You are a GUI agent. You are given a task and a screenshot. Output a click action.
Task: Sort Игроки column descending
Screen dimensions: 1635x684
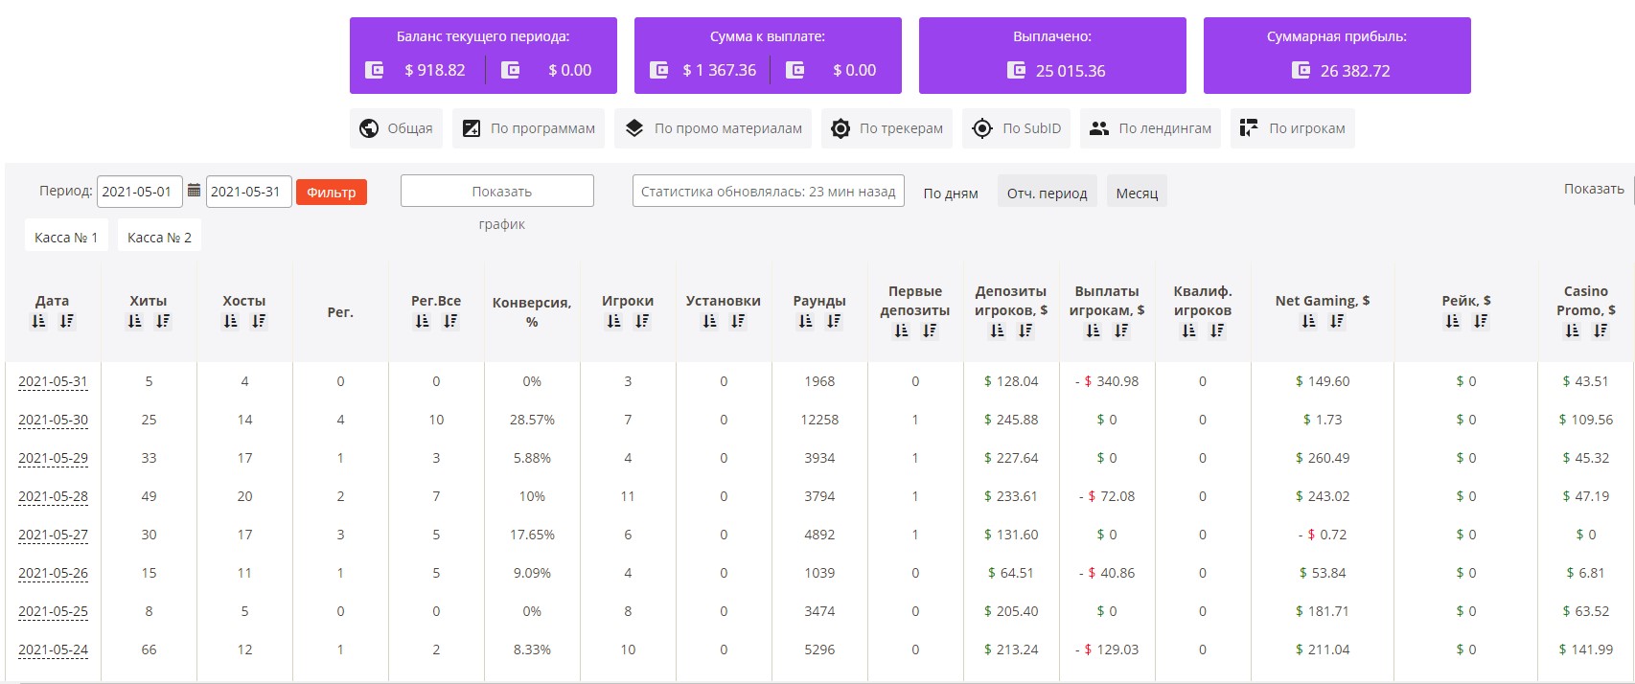[x=642, y=321]
